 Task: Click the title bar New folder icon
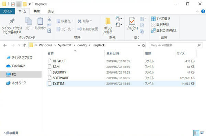click(25, 4)
